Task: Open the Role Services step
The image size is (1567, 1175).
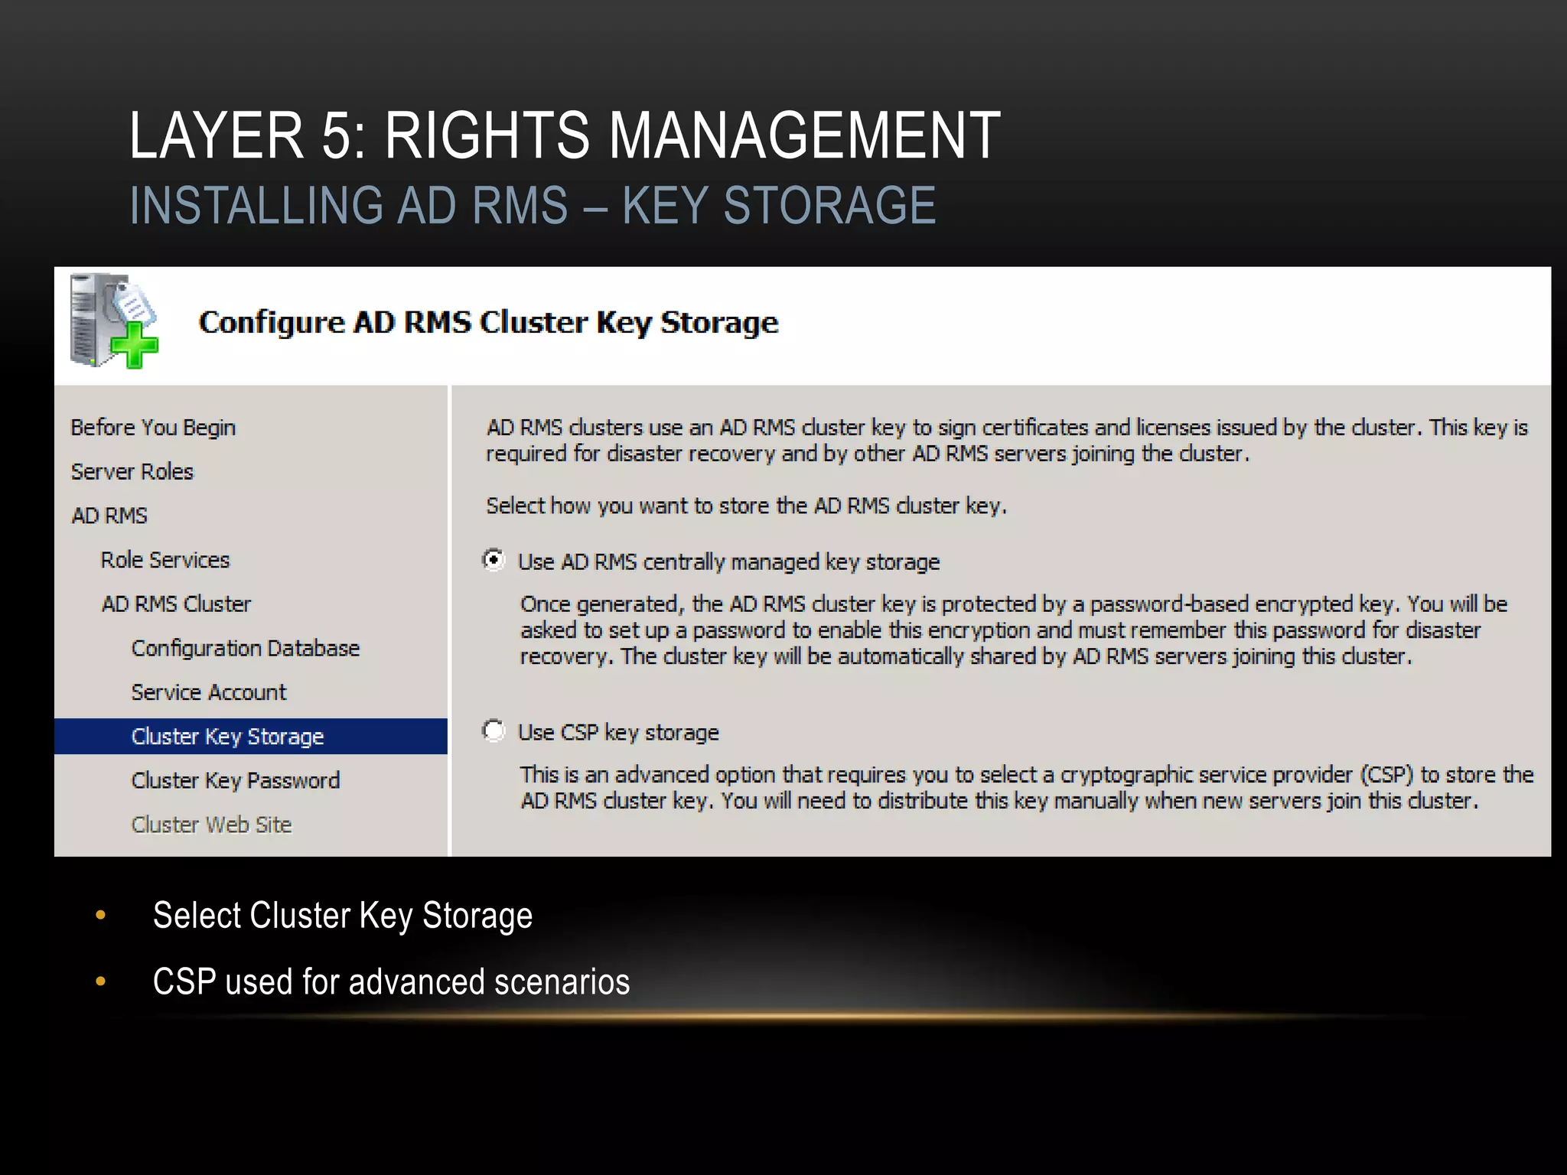Action: point(165,560)
